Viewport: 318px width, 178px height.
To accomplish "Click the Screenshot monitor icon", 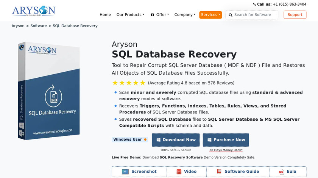I will (x=125, y=172).
